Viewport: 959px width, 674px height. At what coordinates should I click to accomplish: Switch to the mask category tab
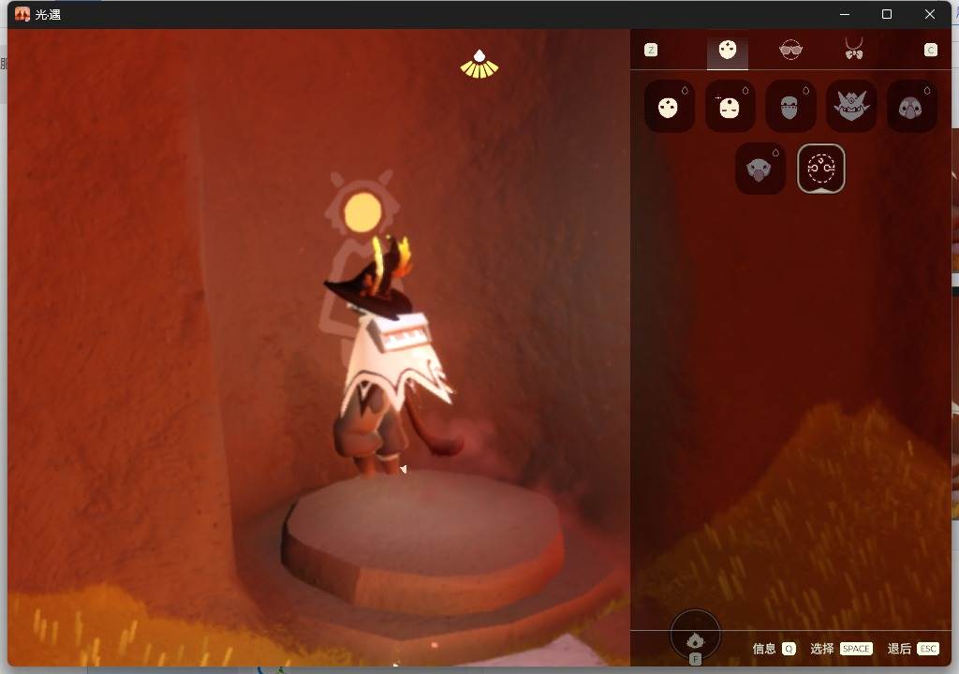pos(727,51)
